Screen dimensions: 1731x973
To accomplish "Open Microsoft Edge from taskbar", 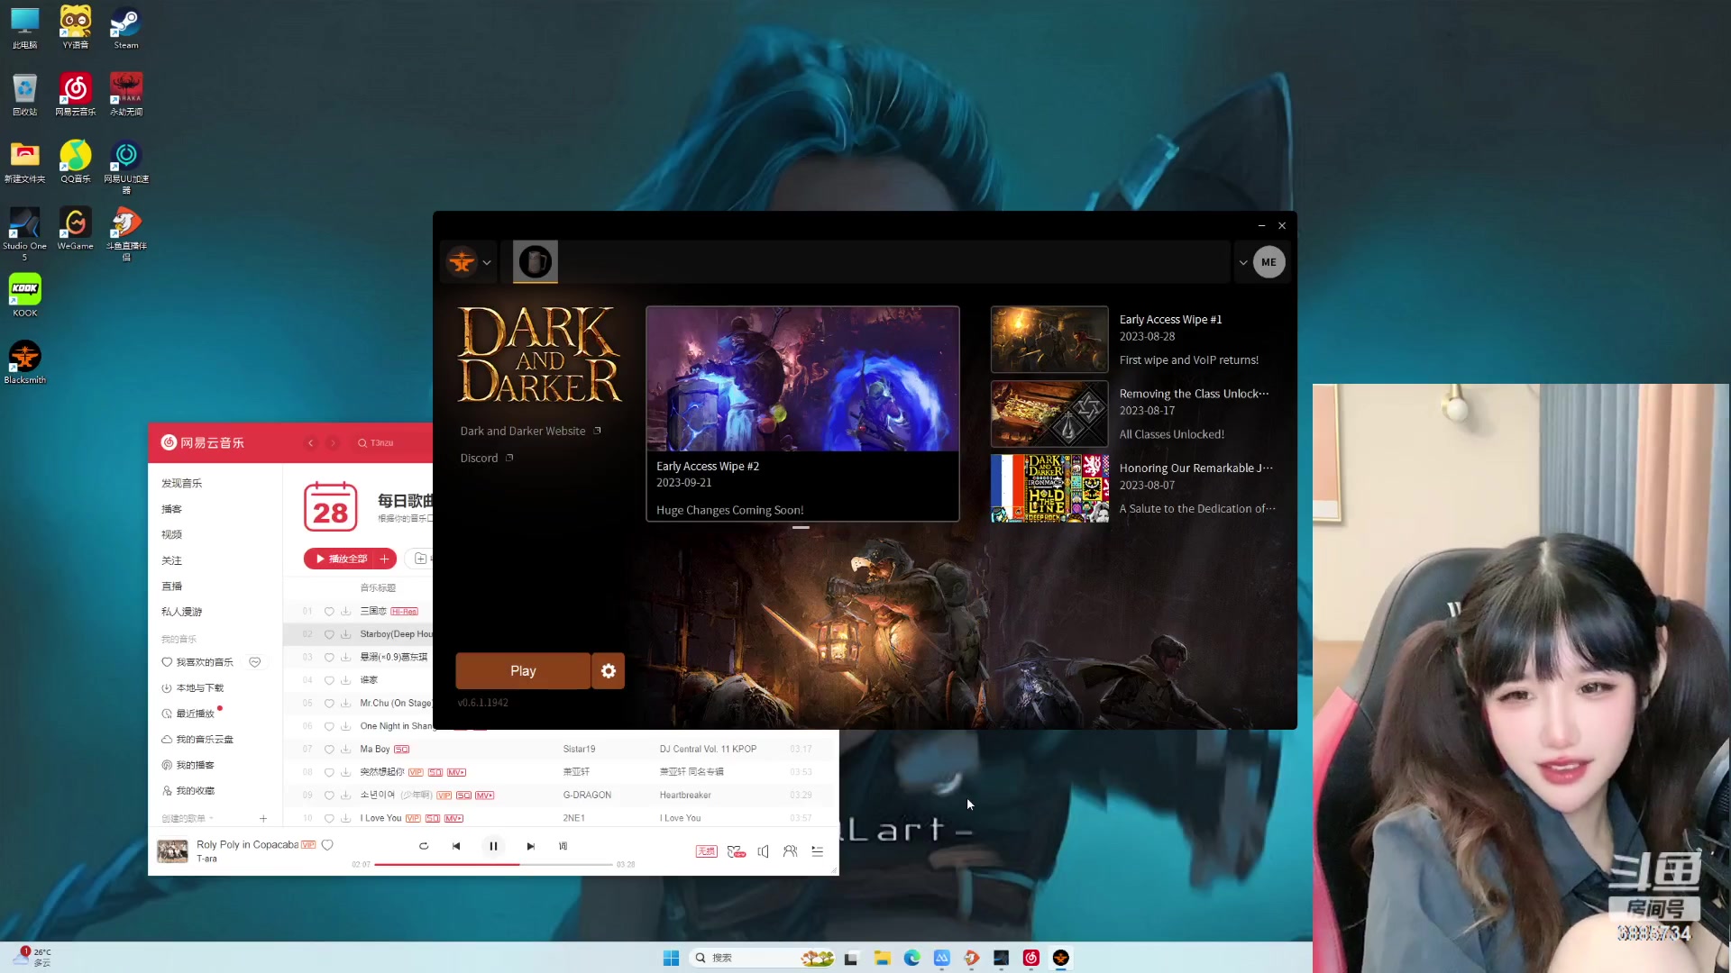I will coord(911,958).
